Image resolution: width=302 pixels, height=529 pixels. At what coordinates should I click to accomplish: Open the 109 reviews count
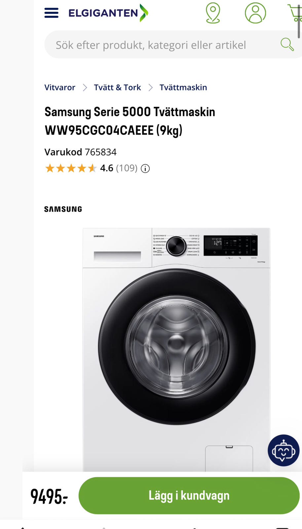pyautogui.click(x=127, y=168)
